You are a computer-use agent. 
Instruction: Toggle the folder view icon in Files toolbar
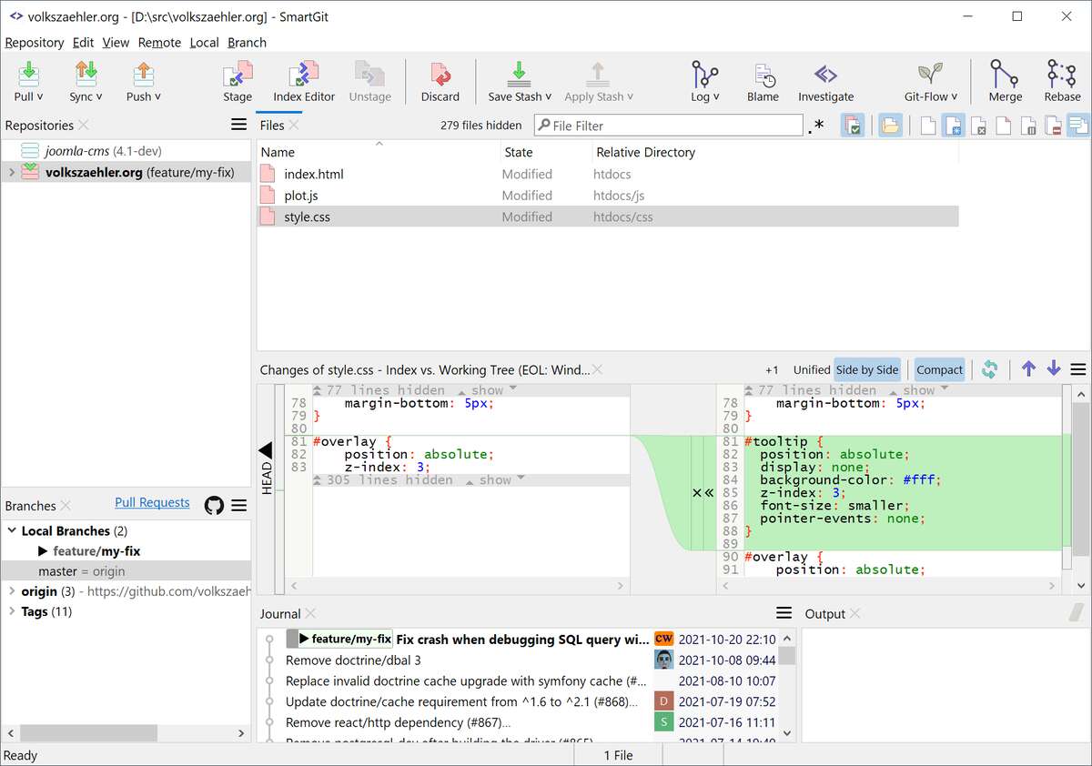890,126
